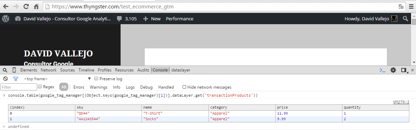
Task: Go to browser home icon
Action: pyautogui.click(x=36, y=6)
